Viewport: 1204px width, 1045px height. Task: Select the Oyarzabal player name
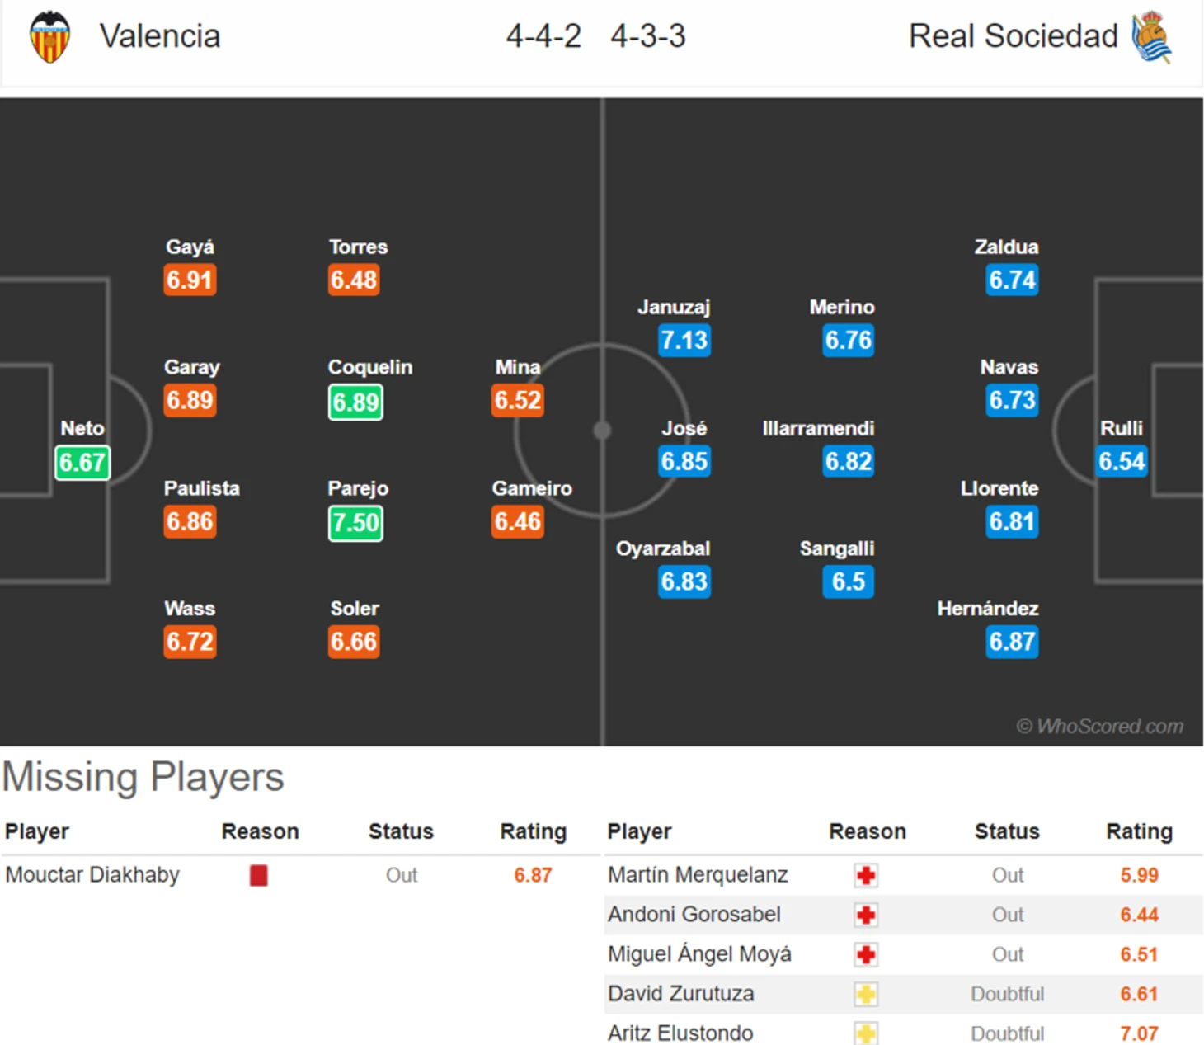[x=663, y=548]
